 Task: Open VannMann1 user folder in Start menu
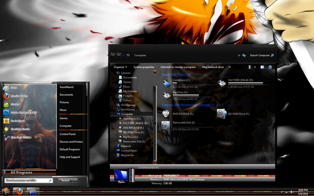click(x=67, y=87)
